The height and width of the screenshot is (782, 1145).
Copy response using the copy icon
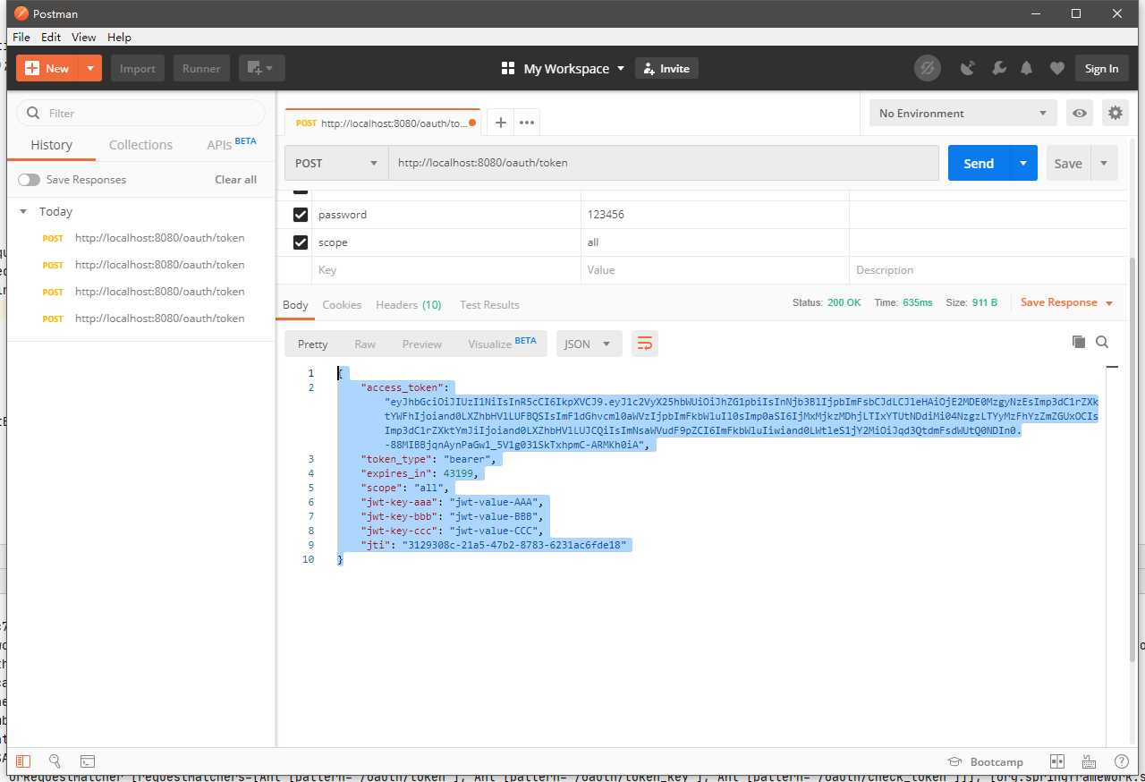(x=1079, y=342)
